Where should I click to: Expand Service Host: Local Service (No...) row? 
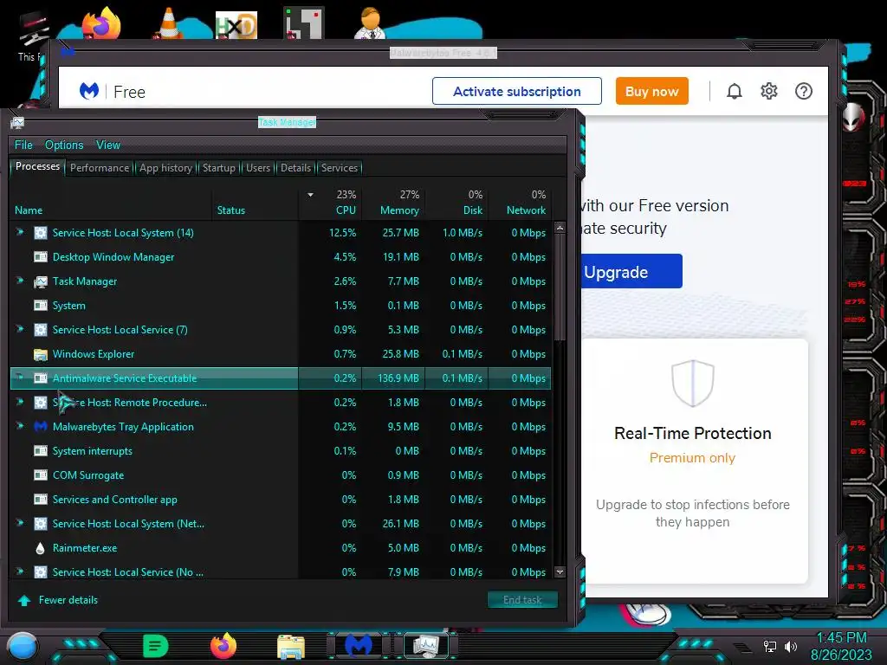point(20,571)
